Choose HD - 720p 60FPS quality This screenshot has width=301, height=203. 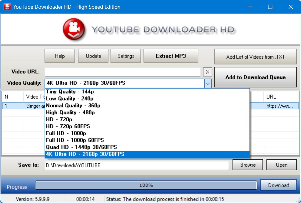click(68, 126)
